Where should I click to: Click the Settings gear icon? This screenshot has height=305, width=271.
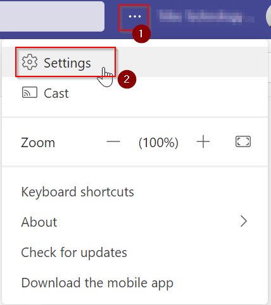pos(30,62)
